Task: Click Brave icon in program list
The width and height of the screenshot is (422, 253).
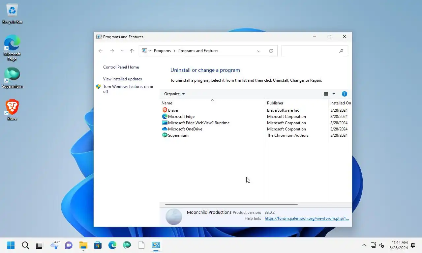Action: coord(165,110)
